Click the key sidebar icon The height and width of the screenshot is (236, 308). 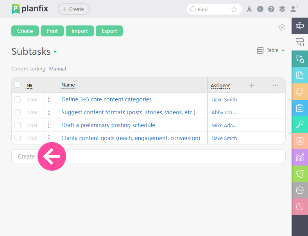click(x=300, y=124)
